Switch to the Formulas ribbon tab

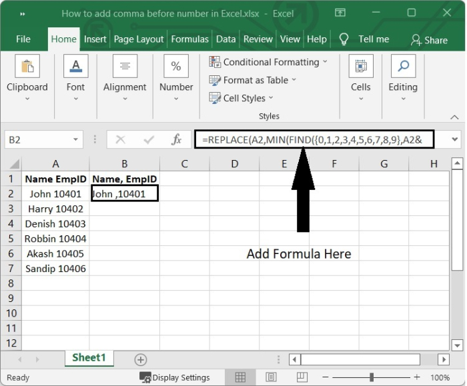[x=190, y=39]
